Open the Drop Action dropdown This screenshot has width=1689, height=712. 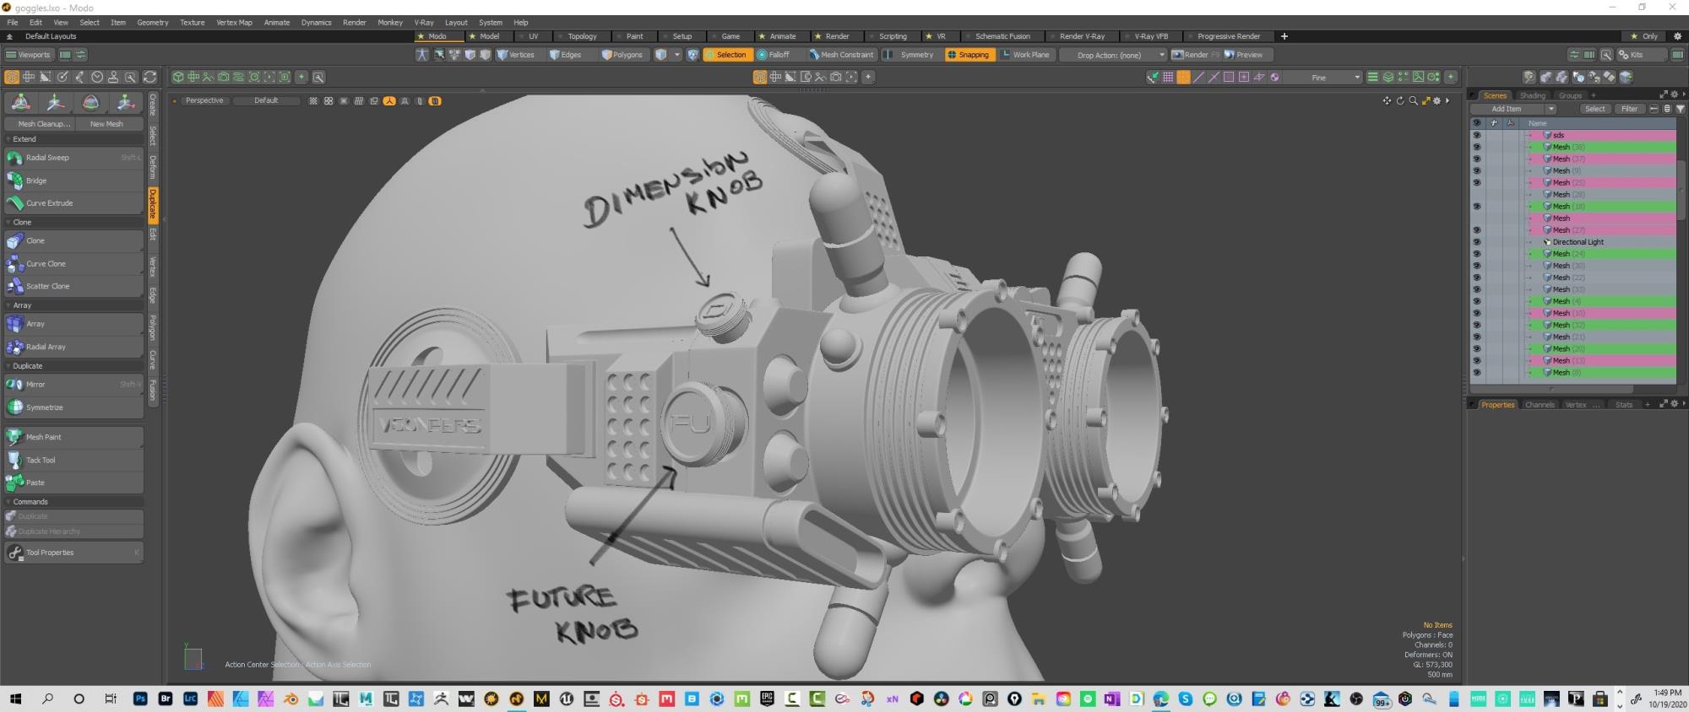(1114, 55)
